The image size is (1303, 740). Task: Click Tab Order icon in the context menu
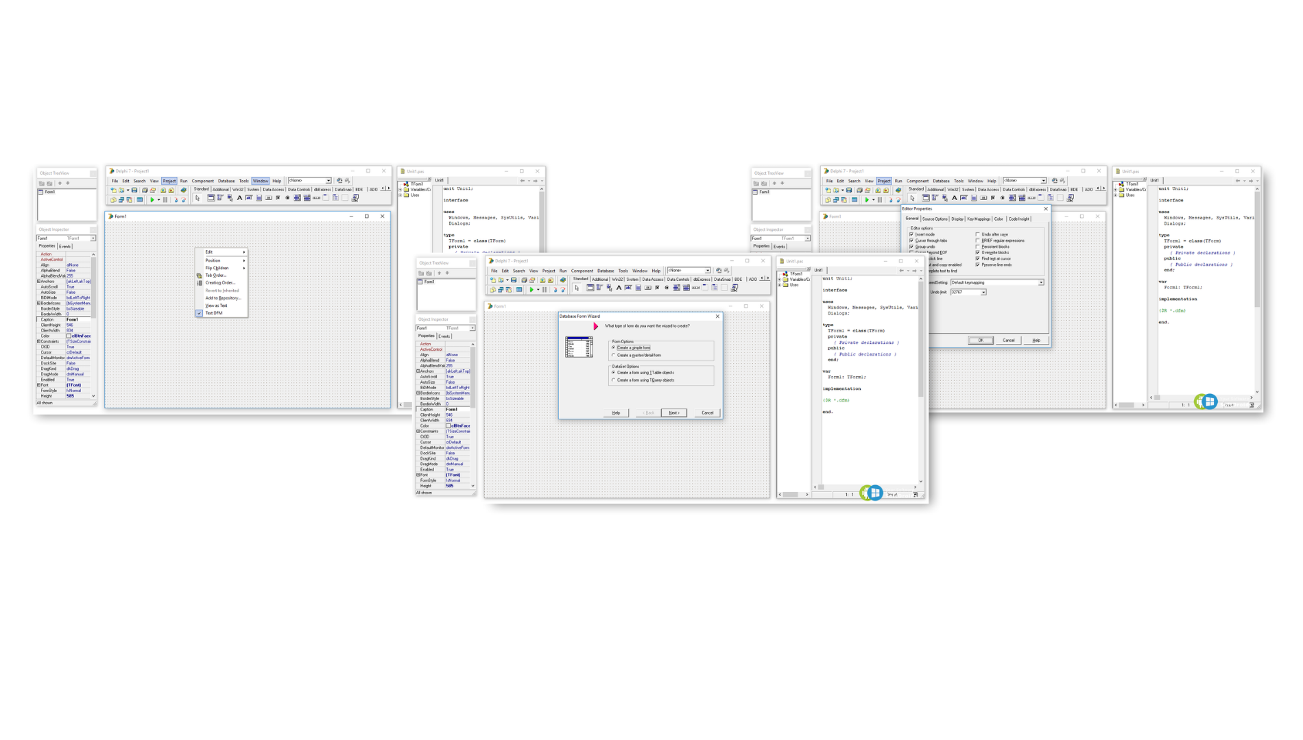200,275
